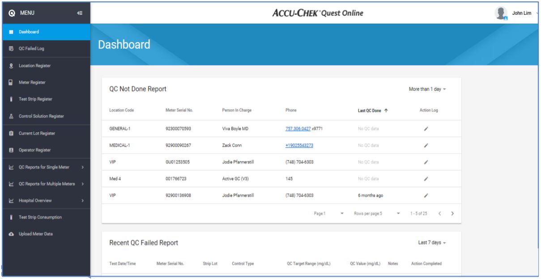Sort by Strip Lot column header
Viewport: 541px width, 279px height.
click(x=210, y=264)
